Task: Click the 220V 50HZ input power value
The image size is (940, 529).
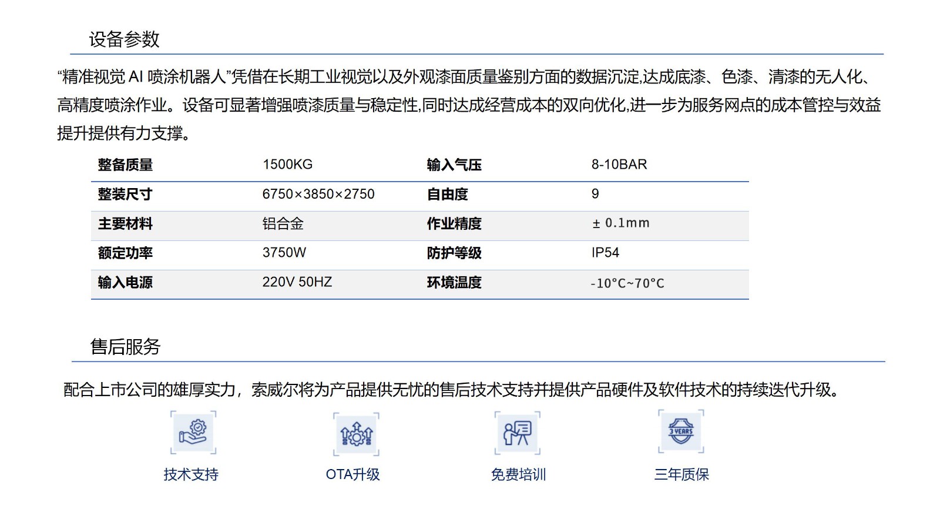Action: tap(297, 282)
